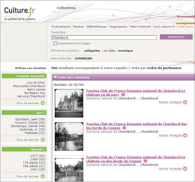Click green arrow icon under Quand ?
The height and width of the screenshot is (182, 195).
tap(43, 176)
